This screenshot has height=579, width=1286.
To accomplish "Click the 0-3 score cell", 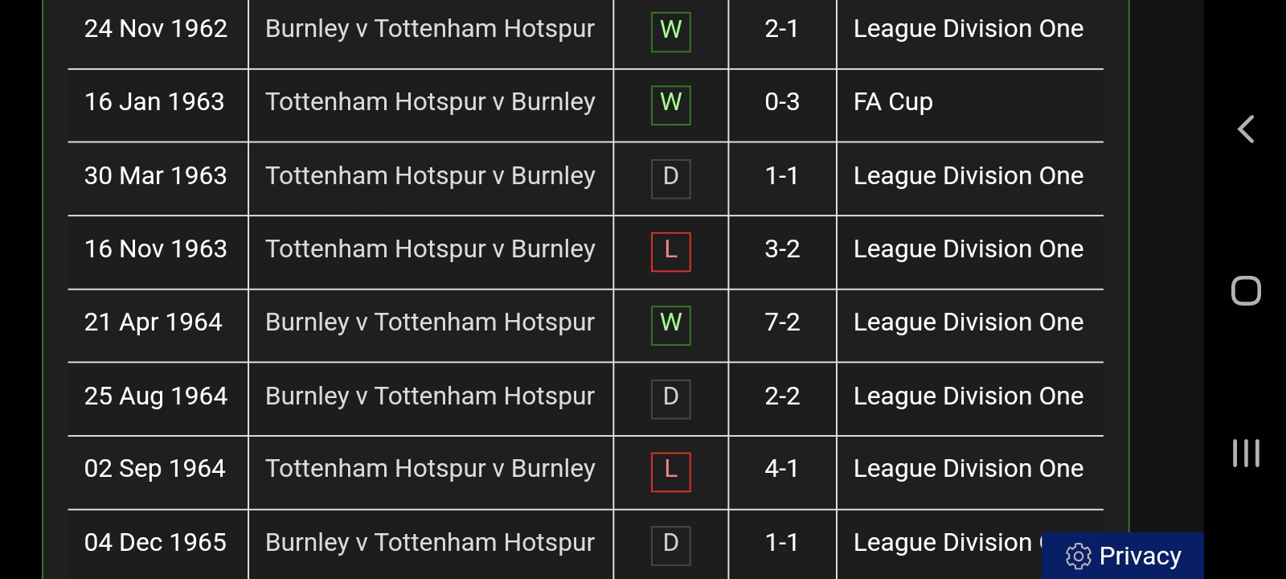I will pos(782,102).
